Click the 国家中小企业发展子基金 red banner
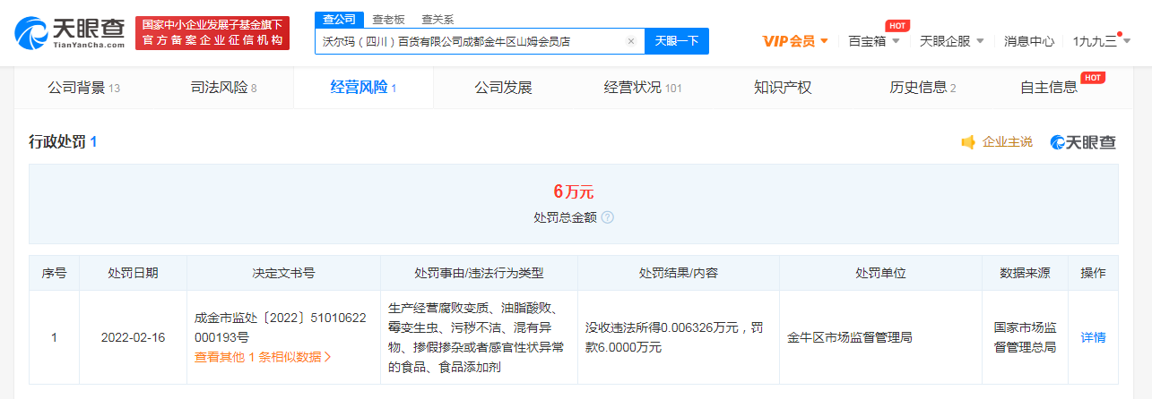1152x399 pixels. tap(212, 33)
